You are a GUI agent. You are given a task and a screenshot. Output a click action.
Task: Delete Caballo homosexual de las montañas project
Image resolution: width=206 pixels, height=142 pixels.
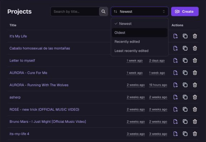(x=195, y=48)
